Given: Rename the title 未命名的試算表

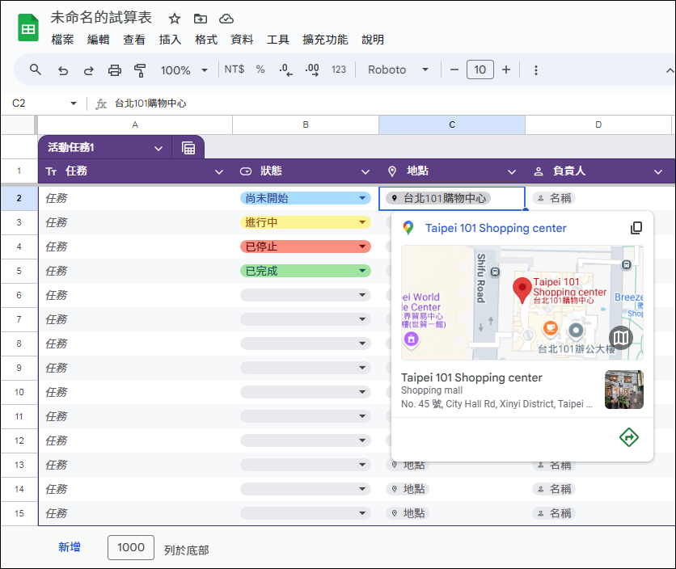Looking at the screenshot, I should coord(101,18).
